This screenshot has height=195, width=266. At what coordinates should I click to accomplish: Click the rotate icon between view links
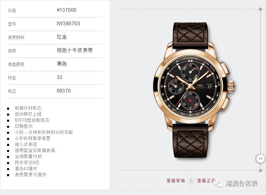(191, 181)
